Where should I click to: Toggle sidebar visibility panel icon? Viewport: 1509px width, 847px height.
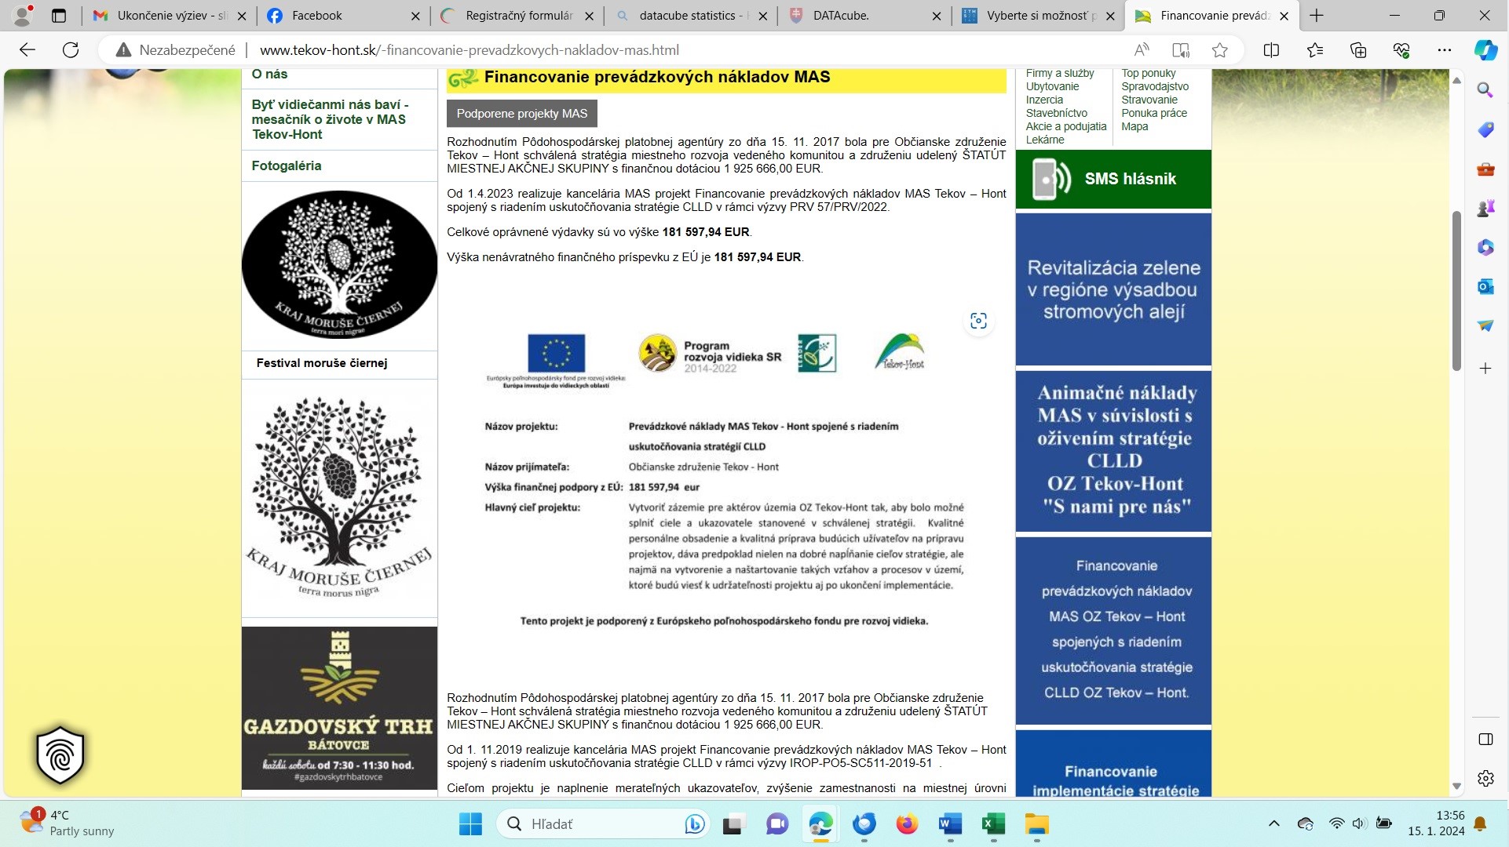1485,740
